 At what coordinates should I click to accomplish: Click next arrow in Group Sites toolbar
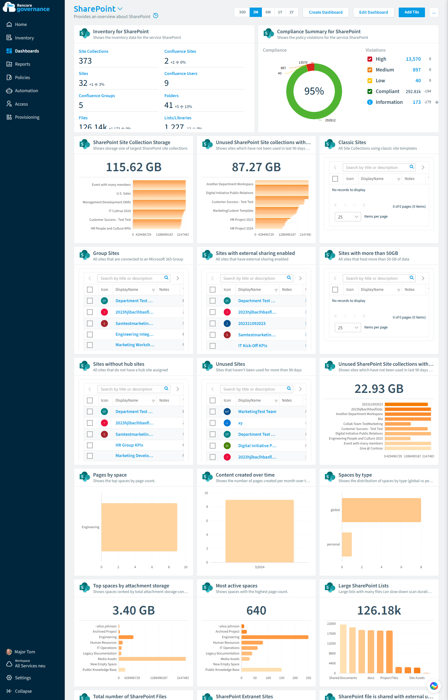[x=178, y=278]
